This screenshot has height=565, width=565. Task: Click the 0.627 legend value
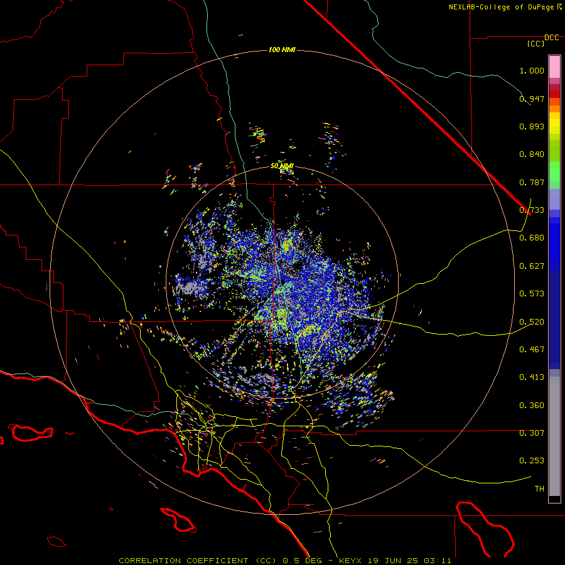click(532, 266)
